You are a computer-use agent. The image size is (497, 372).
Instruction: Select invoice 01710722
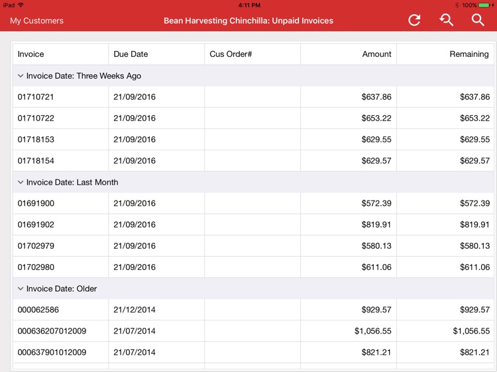point(36,118)
